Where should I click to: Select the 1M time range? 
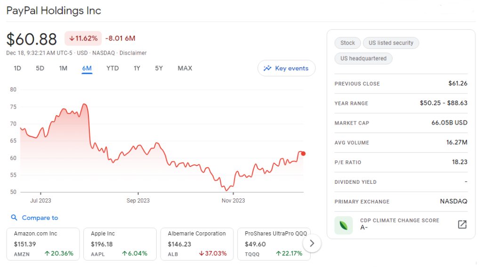tap(63, 68)
